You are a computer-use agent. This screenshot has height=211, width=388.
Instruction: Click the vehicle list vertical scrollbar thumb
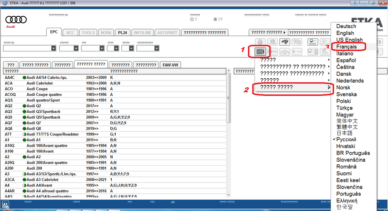[x=228, y=98]
